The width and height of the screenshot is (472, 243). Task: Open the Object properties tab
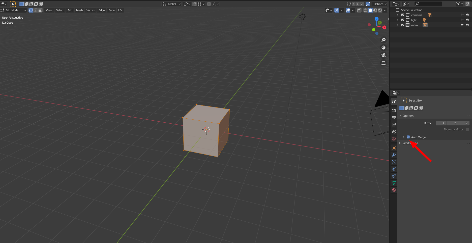[394, 148]
